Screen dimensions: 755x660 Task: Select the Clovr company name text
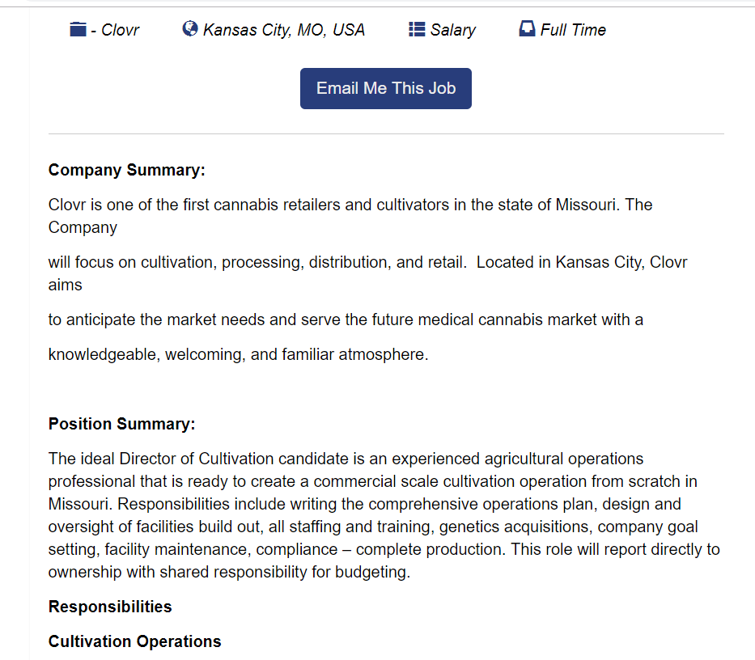click(120, 30)
